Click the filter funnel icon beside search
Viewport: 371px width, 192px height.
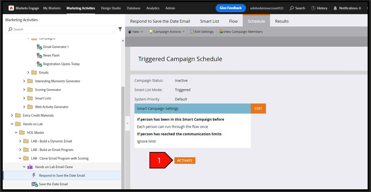click(120, 29)
